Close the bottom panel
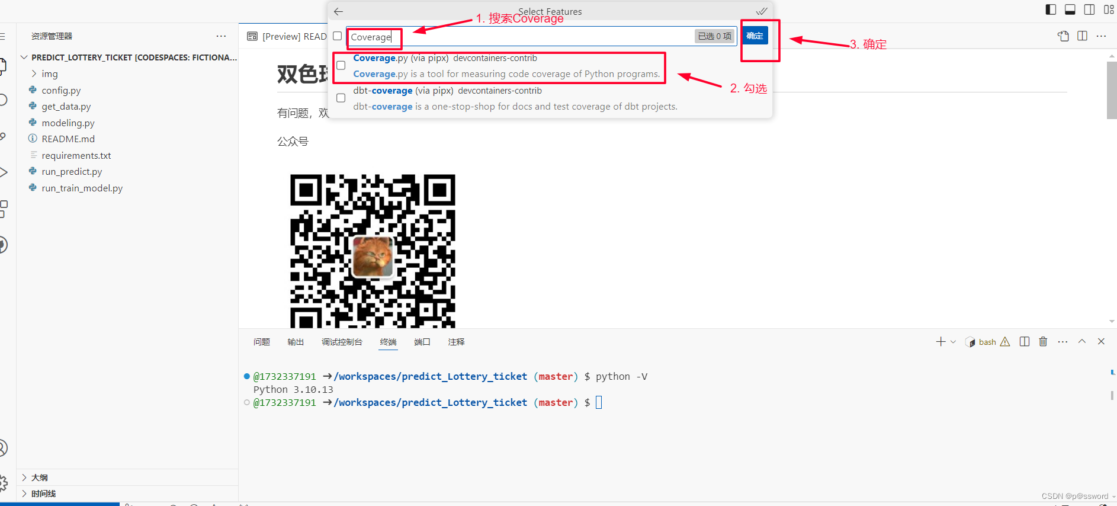The width and height of the screenshot is (1117, 506). 1101,341
